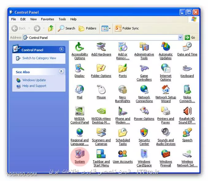This screenshot has height=181, width=208.
Task: Open the Back history dropdown arrow
Action: point(29,28)
